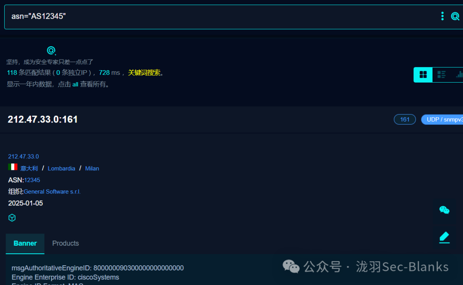This screenshot has height=285, width=463.
Task: Open the 212.47.33.0:161 result title
Action: pyautogui.click(x=42, y=119)
